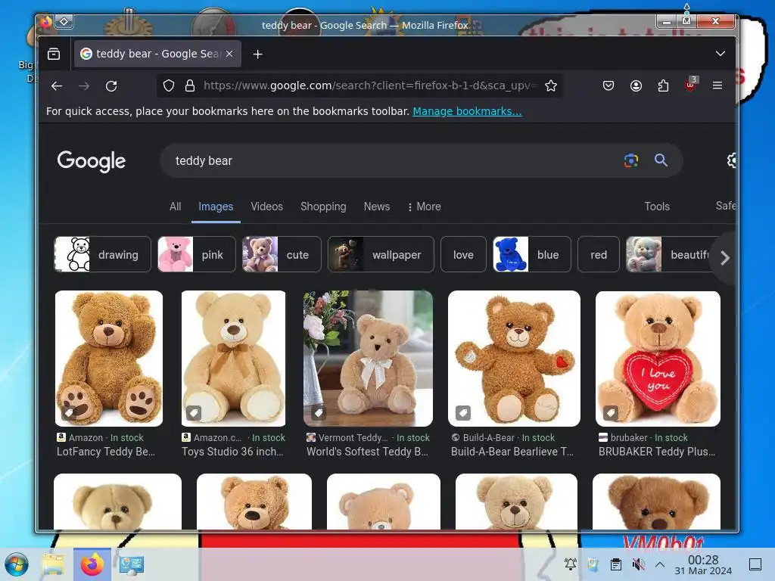The width and height of the screenshot is (775, 581).
Task: Open the Firefox window menu icon in title bar
Action: 46,22
